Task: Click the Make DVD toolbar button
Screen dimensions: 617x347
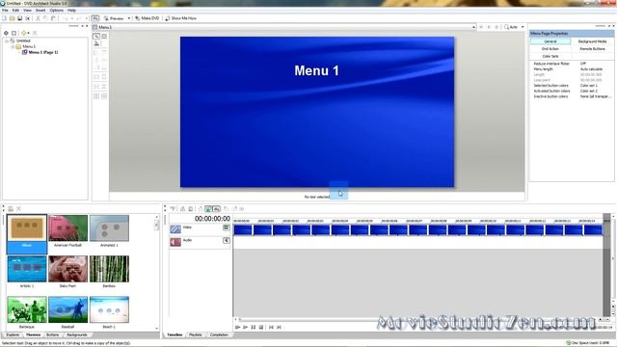Action: [147, 18]
